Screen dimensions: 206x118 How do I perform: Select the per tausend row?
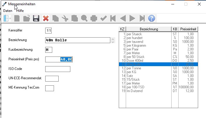[x=158, y=42]
